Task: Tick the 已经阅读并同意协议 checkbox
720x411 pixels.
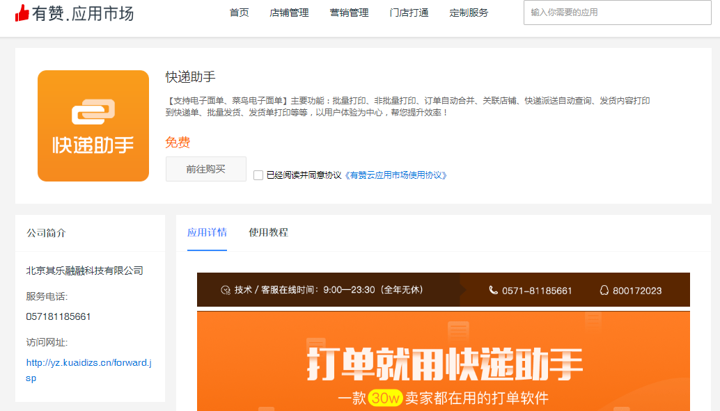Action: point(258,175)
